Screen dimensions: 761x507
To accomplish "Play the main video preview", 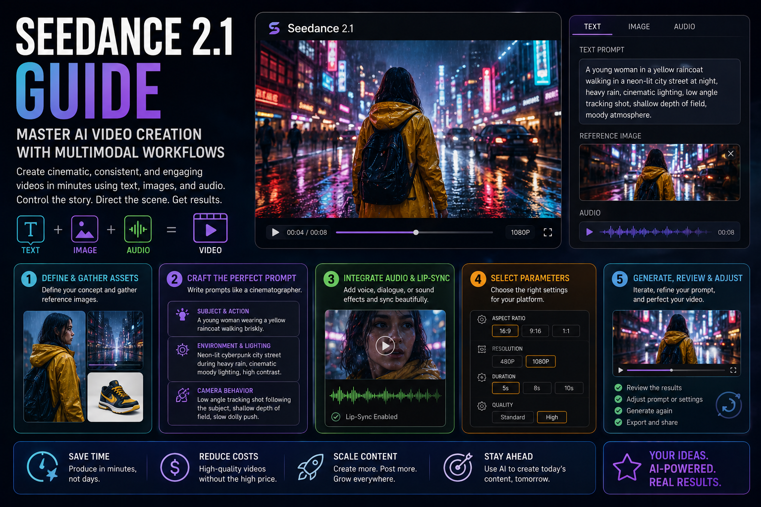I will (275, 232).
